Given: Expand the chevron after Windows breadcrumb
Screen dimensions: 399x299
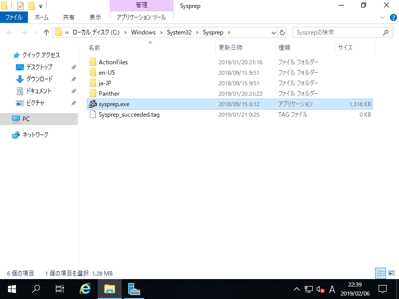Looking at the screenshot, I should 161,32.
